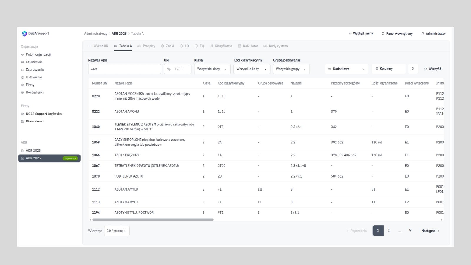The height and width of the screenshot is (265, 471).
Task: Click the UN number input field
Action: point(178,69)
